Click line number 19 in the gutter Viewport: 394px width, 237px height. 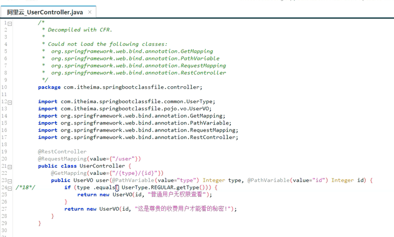[x=5, y=152]
